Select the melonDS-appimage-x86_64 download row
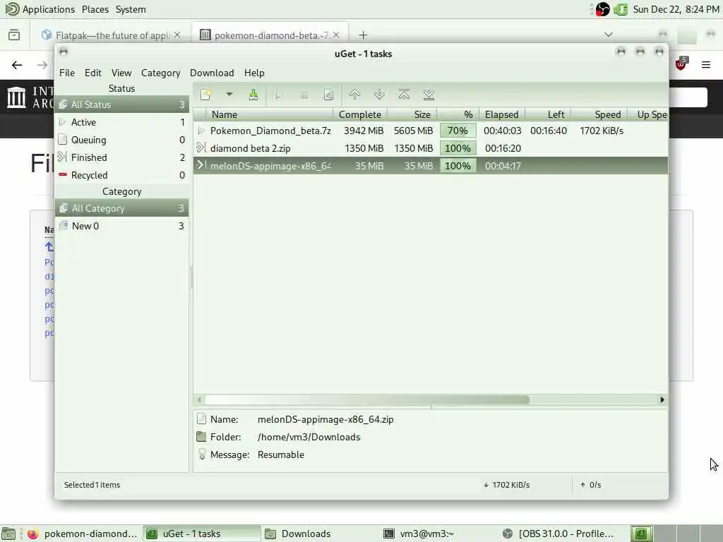The image size is (723, 542). click(x=431, y=166)
